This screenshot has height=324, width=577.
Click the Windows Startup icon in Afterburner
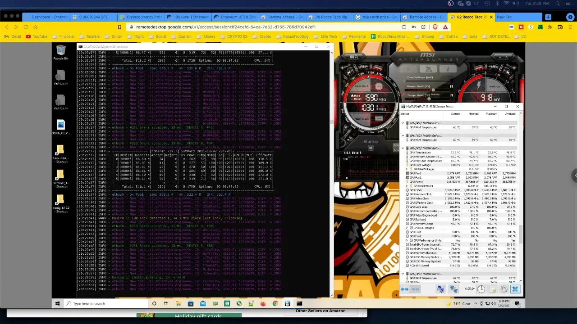pos(371,148)
